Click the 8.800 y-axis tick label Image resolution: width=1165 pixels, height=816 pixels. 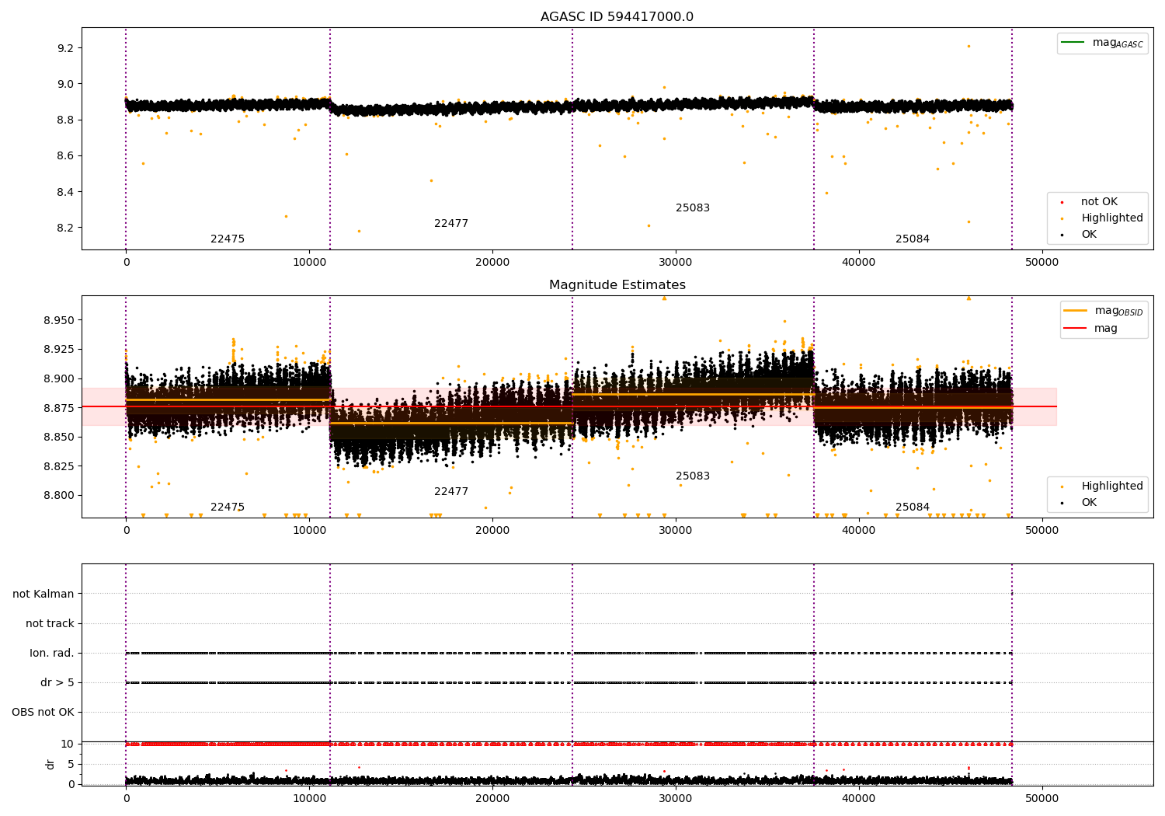59,496
